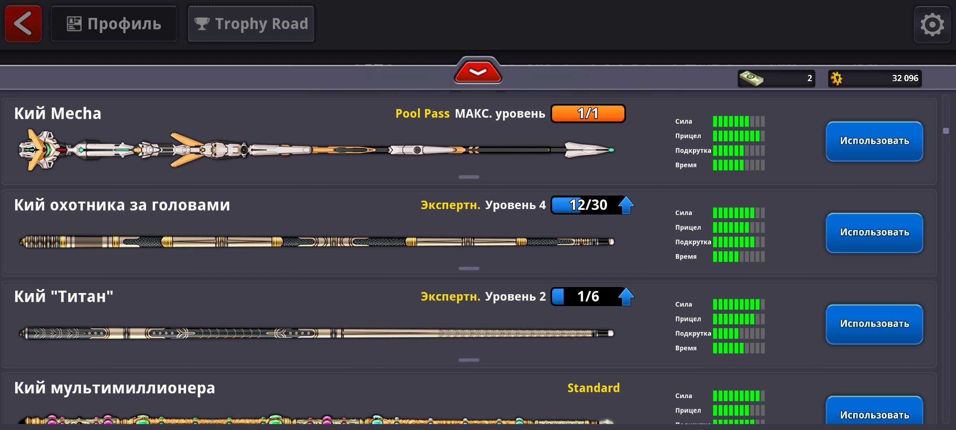Select the bounty hunter cue image
Viewport: 956px width, 430px height.
pos(317,242)
